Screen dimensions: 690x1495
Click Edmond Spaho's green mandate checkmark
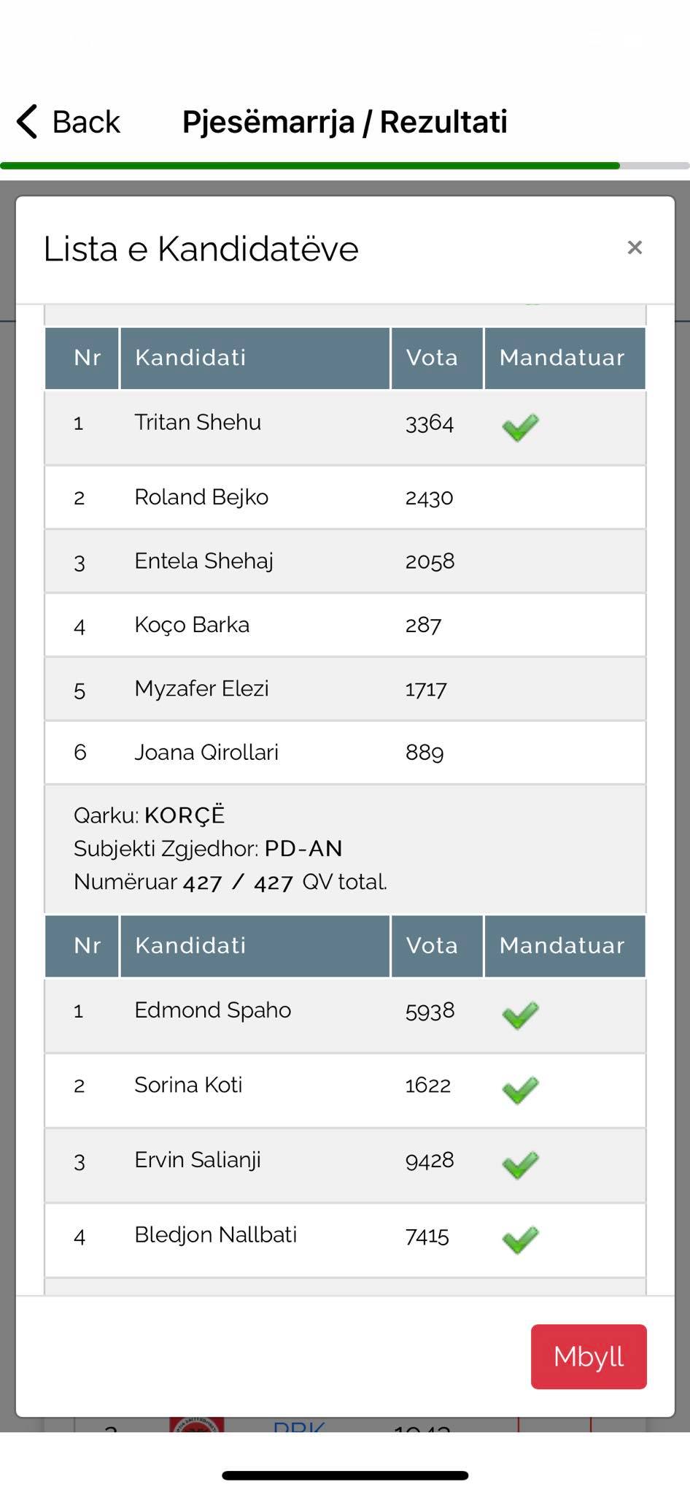(520, 1015)
